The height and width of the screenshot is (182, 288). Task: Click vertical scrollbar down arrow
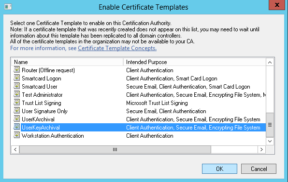[x=270, y=141]
